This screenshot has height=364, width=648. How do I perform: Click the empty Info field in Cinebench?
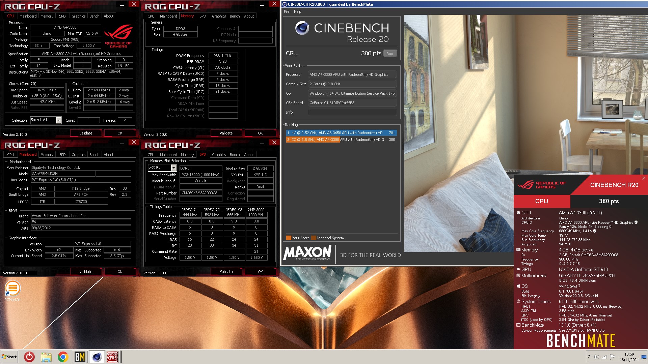pyautogui.click(x=352, y=112)
